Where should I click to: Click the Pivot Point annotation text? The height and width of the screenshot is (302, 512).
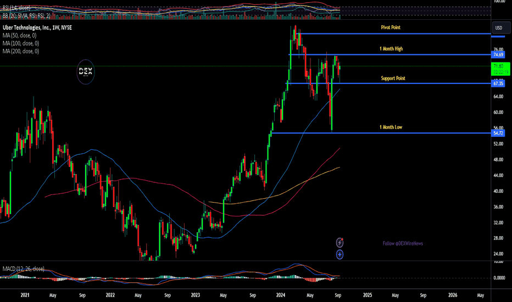[x=391, y=27]
